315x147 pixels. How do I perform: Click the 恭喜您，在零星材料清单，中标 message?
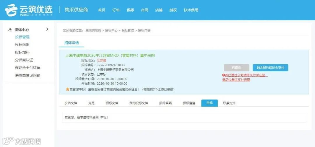pyautogui.click(x=86, y=117)
